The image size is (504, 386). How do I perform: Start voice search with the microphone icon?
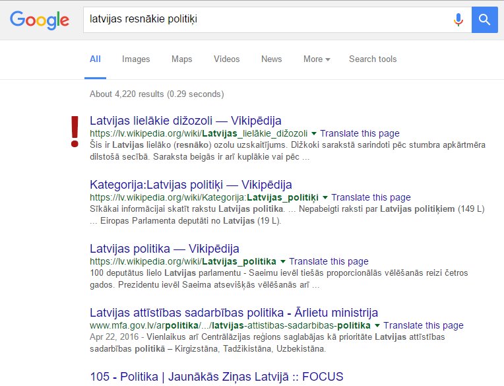pyautogui.click(x=458, y=20)
